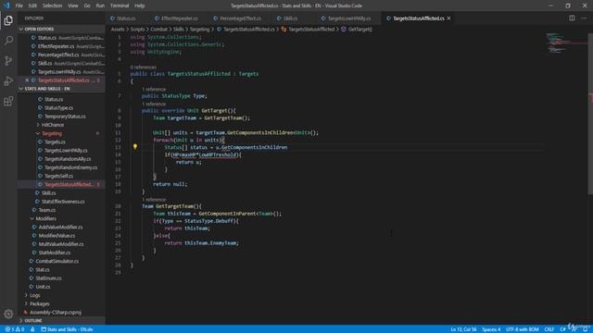Viewport: 593px width, 333px height.
Task: Collapse the Open Editors section
Action: tap(39, 29)
